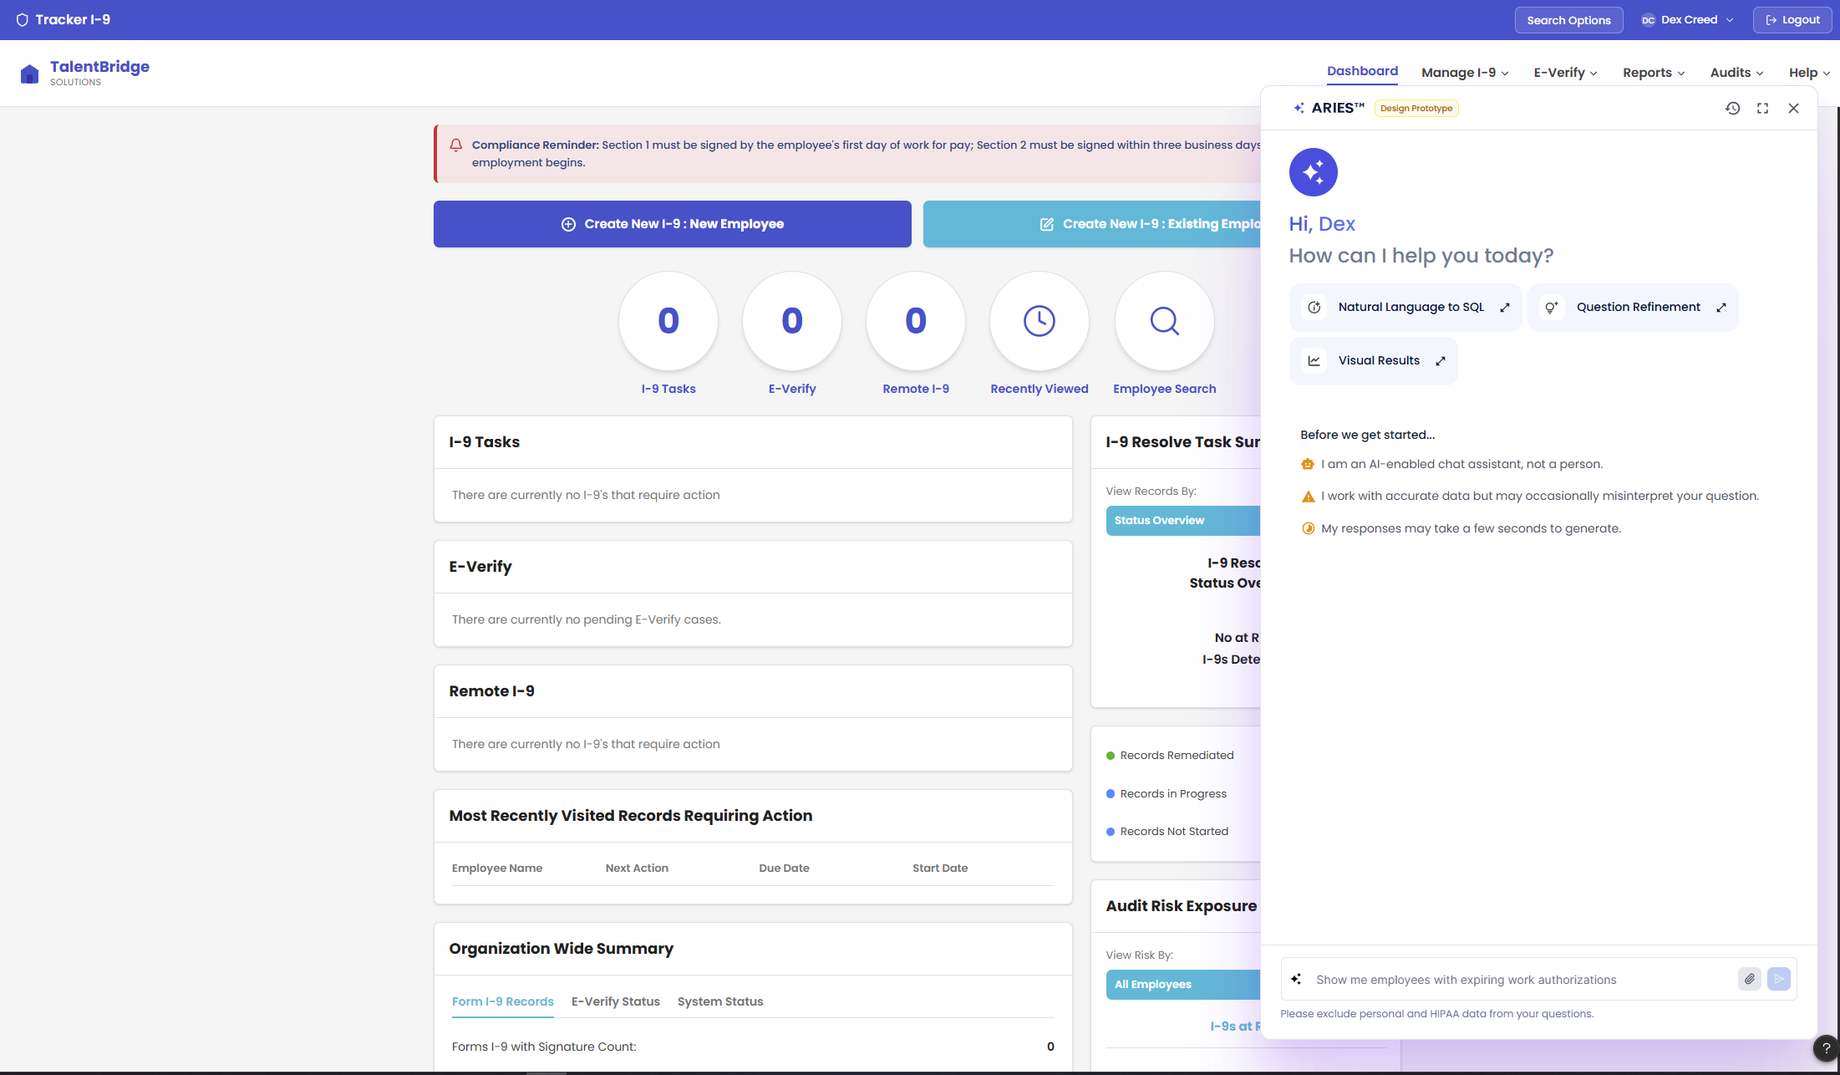
Task: Click the help question mark bubble
Action: (1826, 1048)
